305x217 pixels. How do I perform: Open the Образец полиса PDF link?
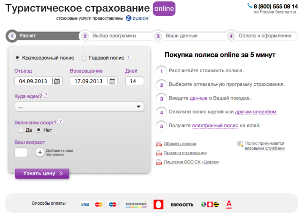tap(180, 143)
